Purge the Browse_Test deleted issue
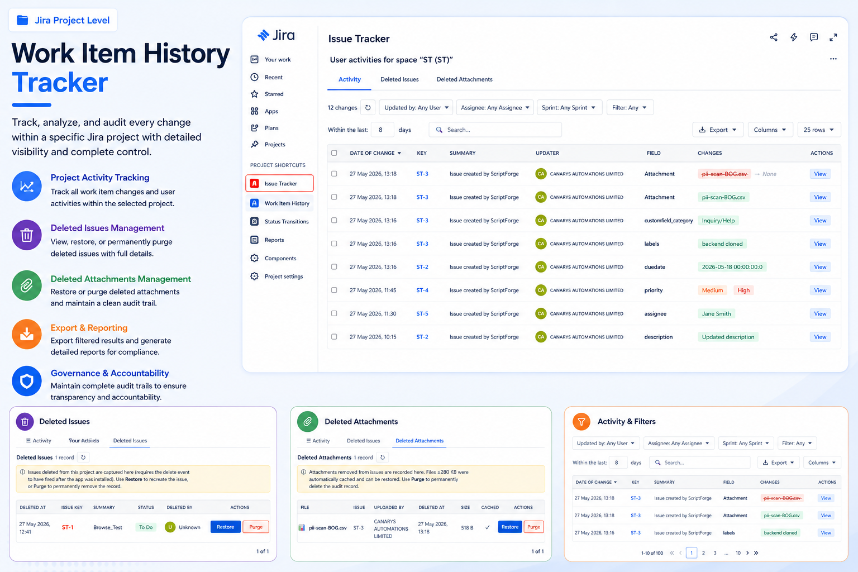The height and width of the screenshot is (572, 858). (x=256, y=527)
